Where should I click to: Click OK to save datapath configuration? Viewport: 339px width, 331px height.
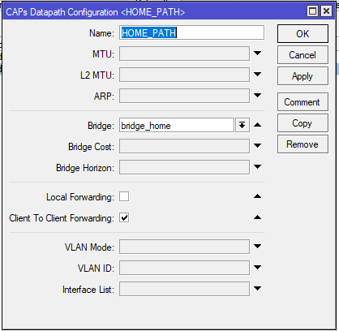click(303, 34)
